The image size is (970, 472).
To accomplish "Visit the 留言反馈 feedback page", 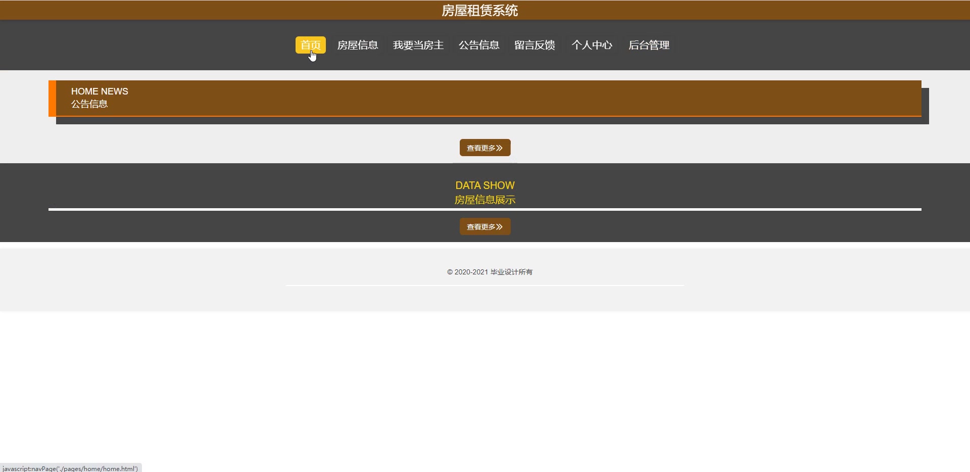I will (x=535, y=45).
